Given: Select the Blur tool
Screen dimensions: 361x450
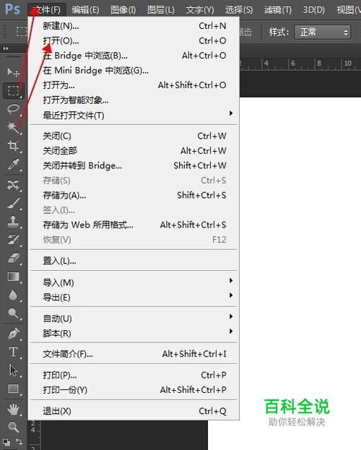Looking at the screenshot, I should 13,295.
